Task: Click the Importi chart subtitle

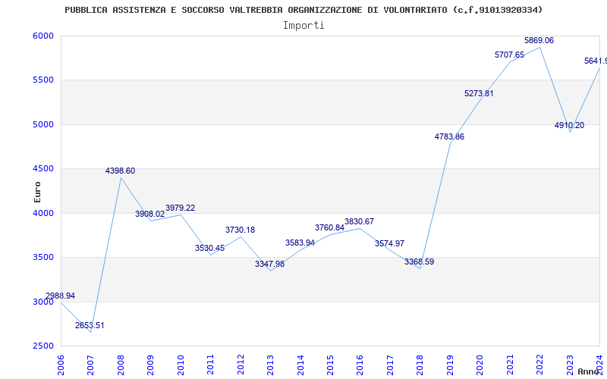Action: 303,26
